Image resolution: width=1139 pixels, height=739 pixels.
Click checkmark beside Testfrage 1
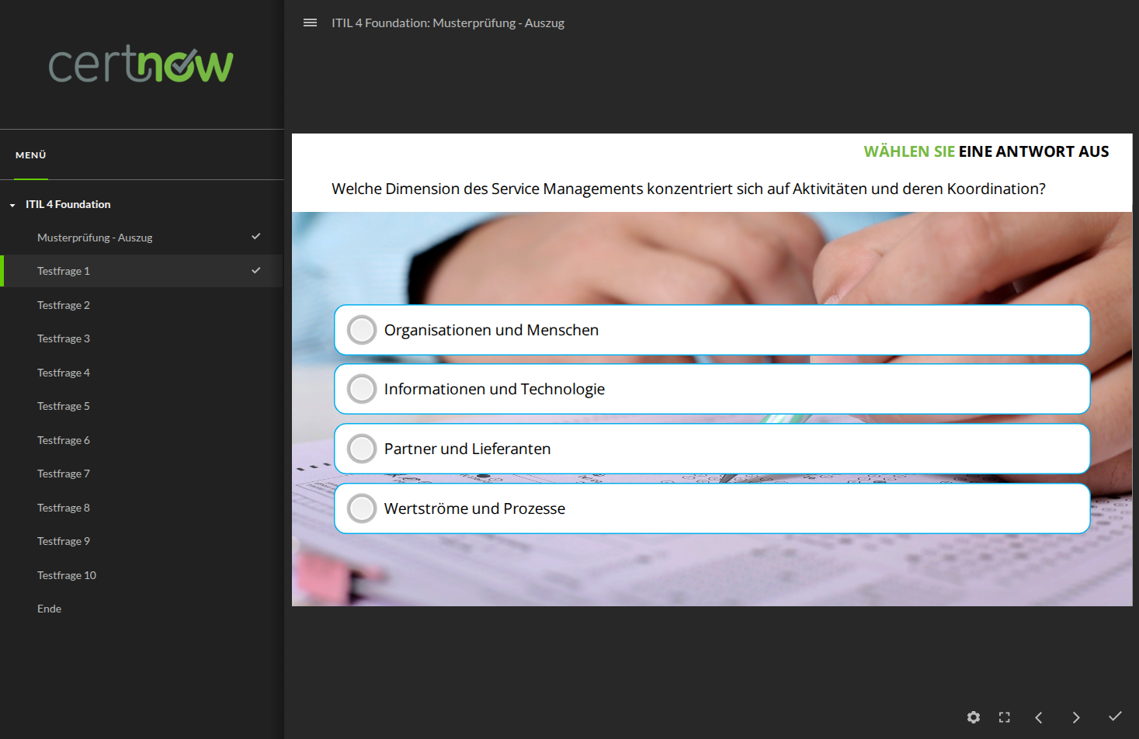(255, 271)
